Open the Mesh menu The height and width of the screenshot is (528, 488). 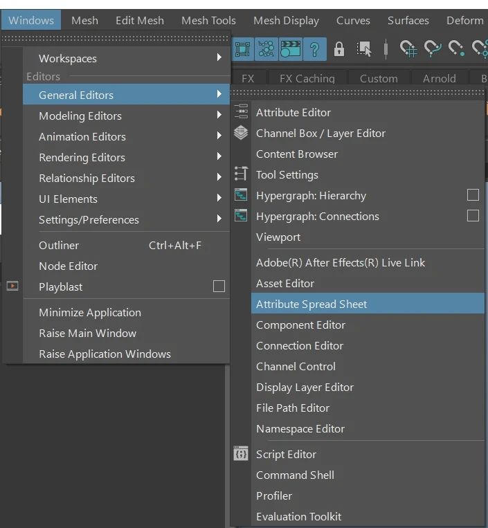tap(85, 20)
